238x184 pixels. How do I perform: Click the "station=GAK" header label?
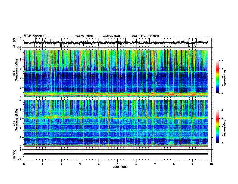[x=112, y=36]
